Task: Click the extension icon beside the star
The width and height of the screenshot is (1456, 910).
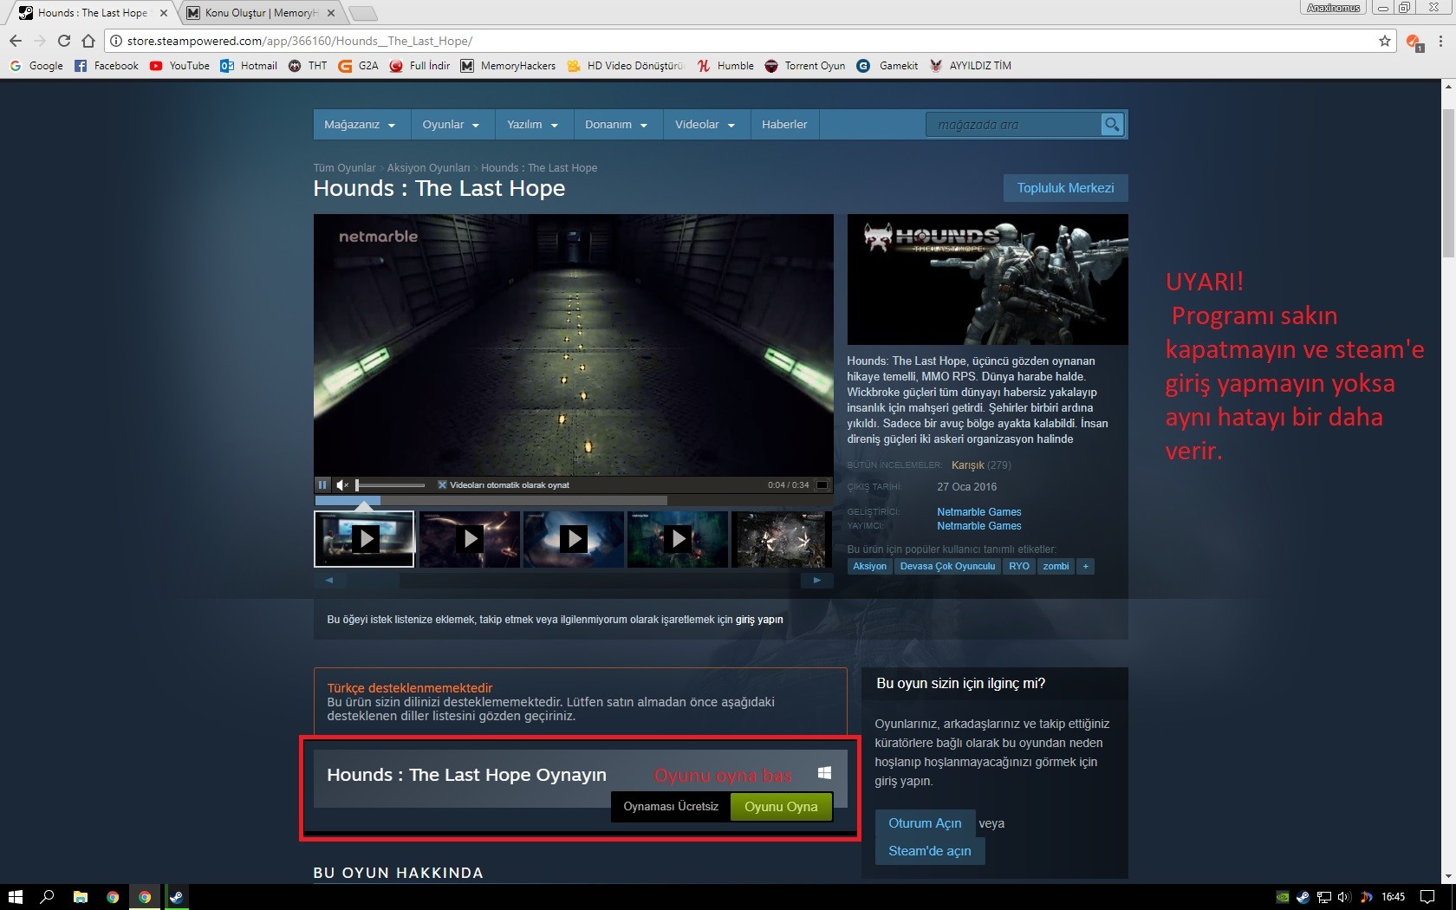Action: click(1414, 42)
